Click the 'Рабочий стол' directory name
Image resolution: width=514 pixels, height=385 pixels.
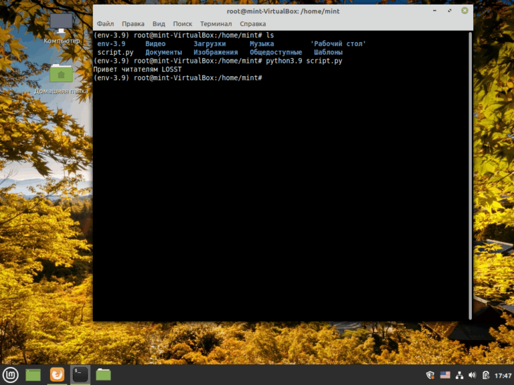point(338,43)
